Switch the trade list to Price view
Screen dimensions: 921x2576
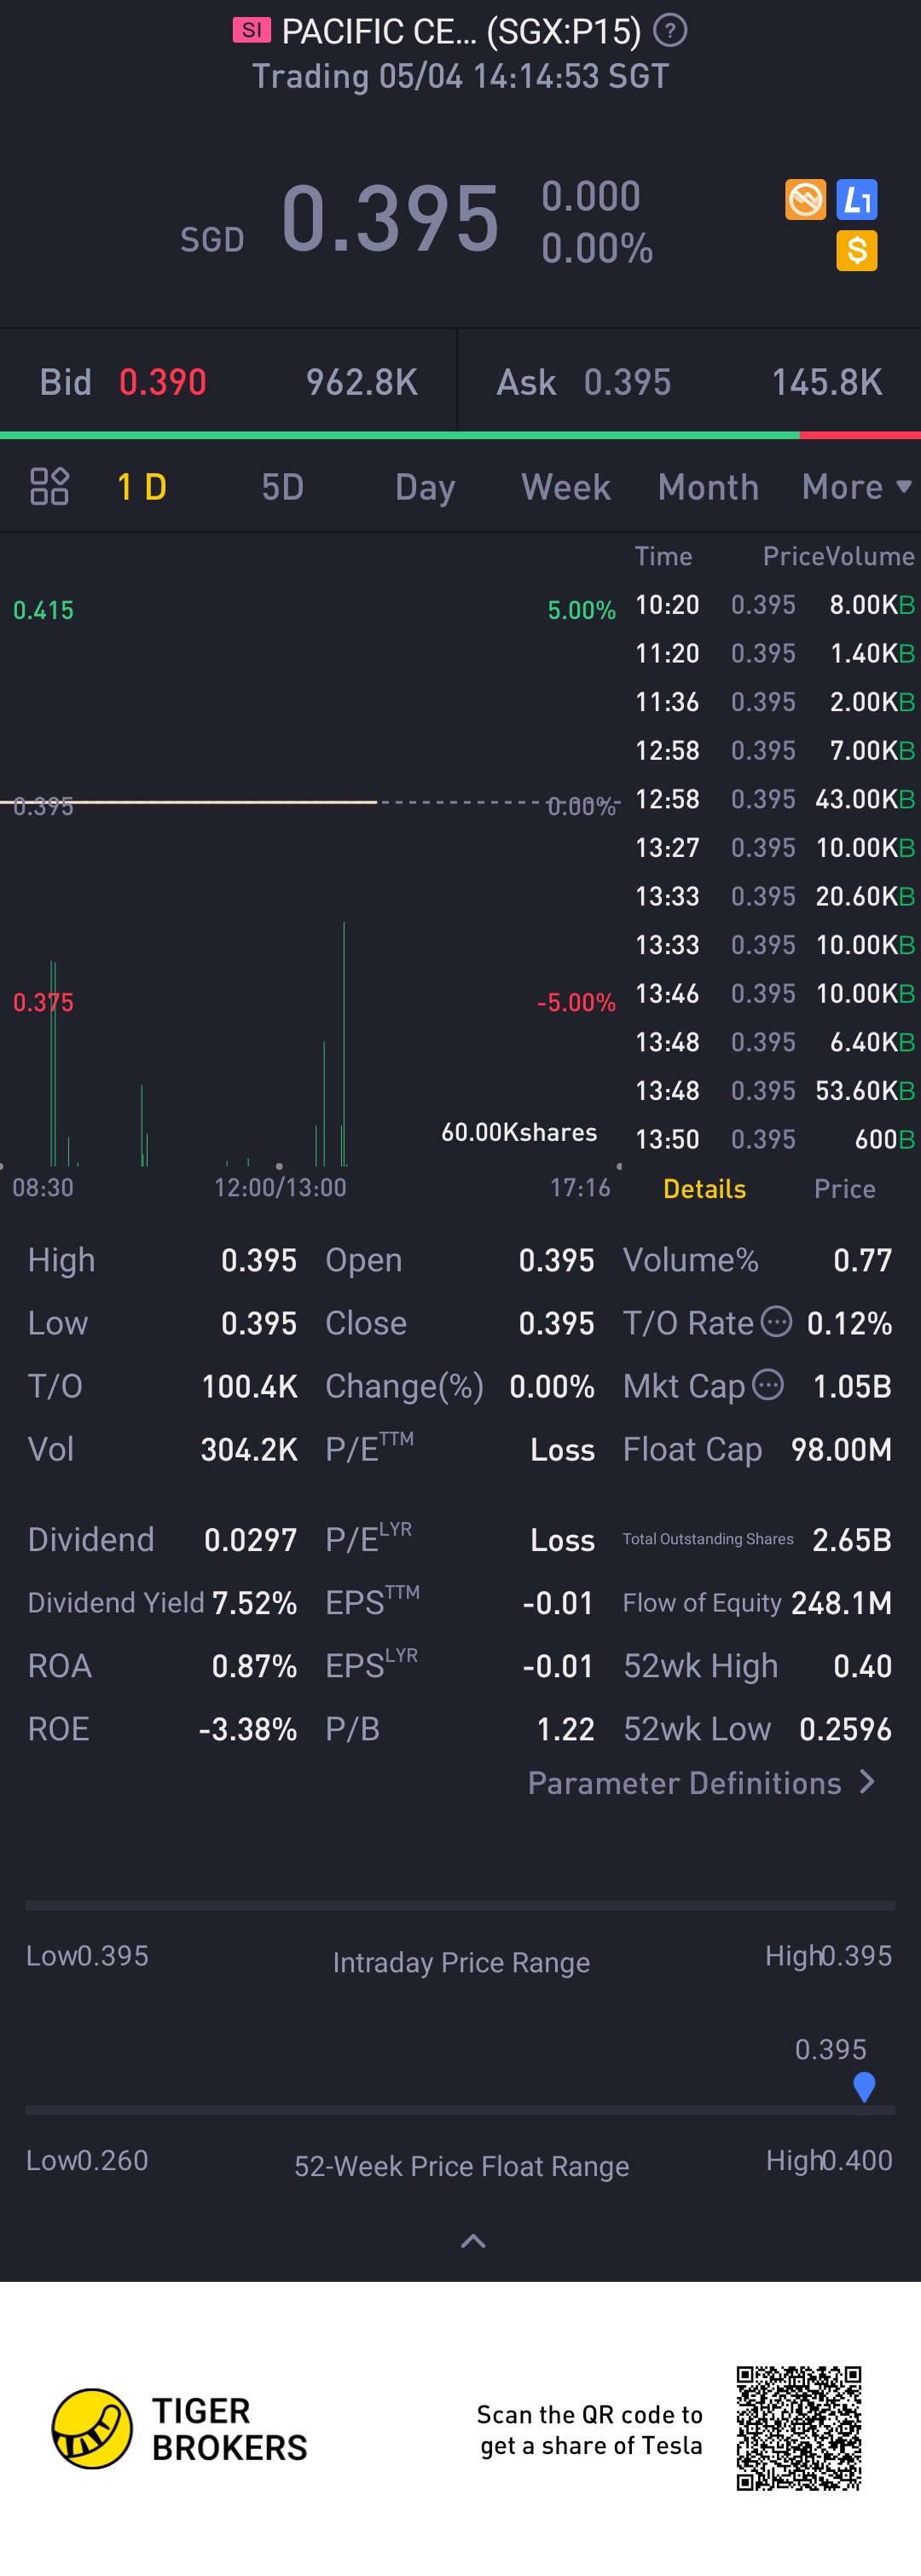pyautogui.click(x=844, y=1188)
